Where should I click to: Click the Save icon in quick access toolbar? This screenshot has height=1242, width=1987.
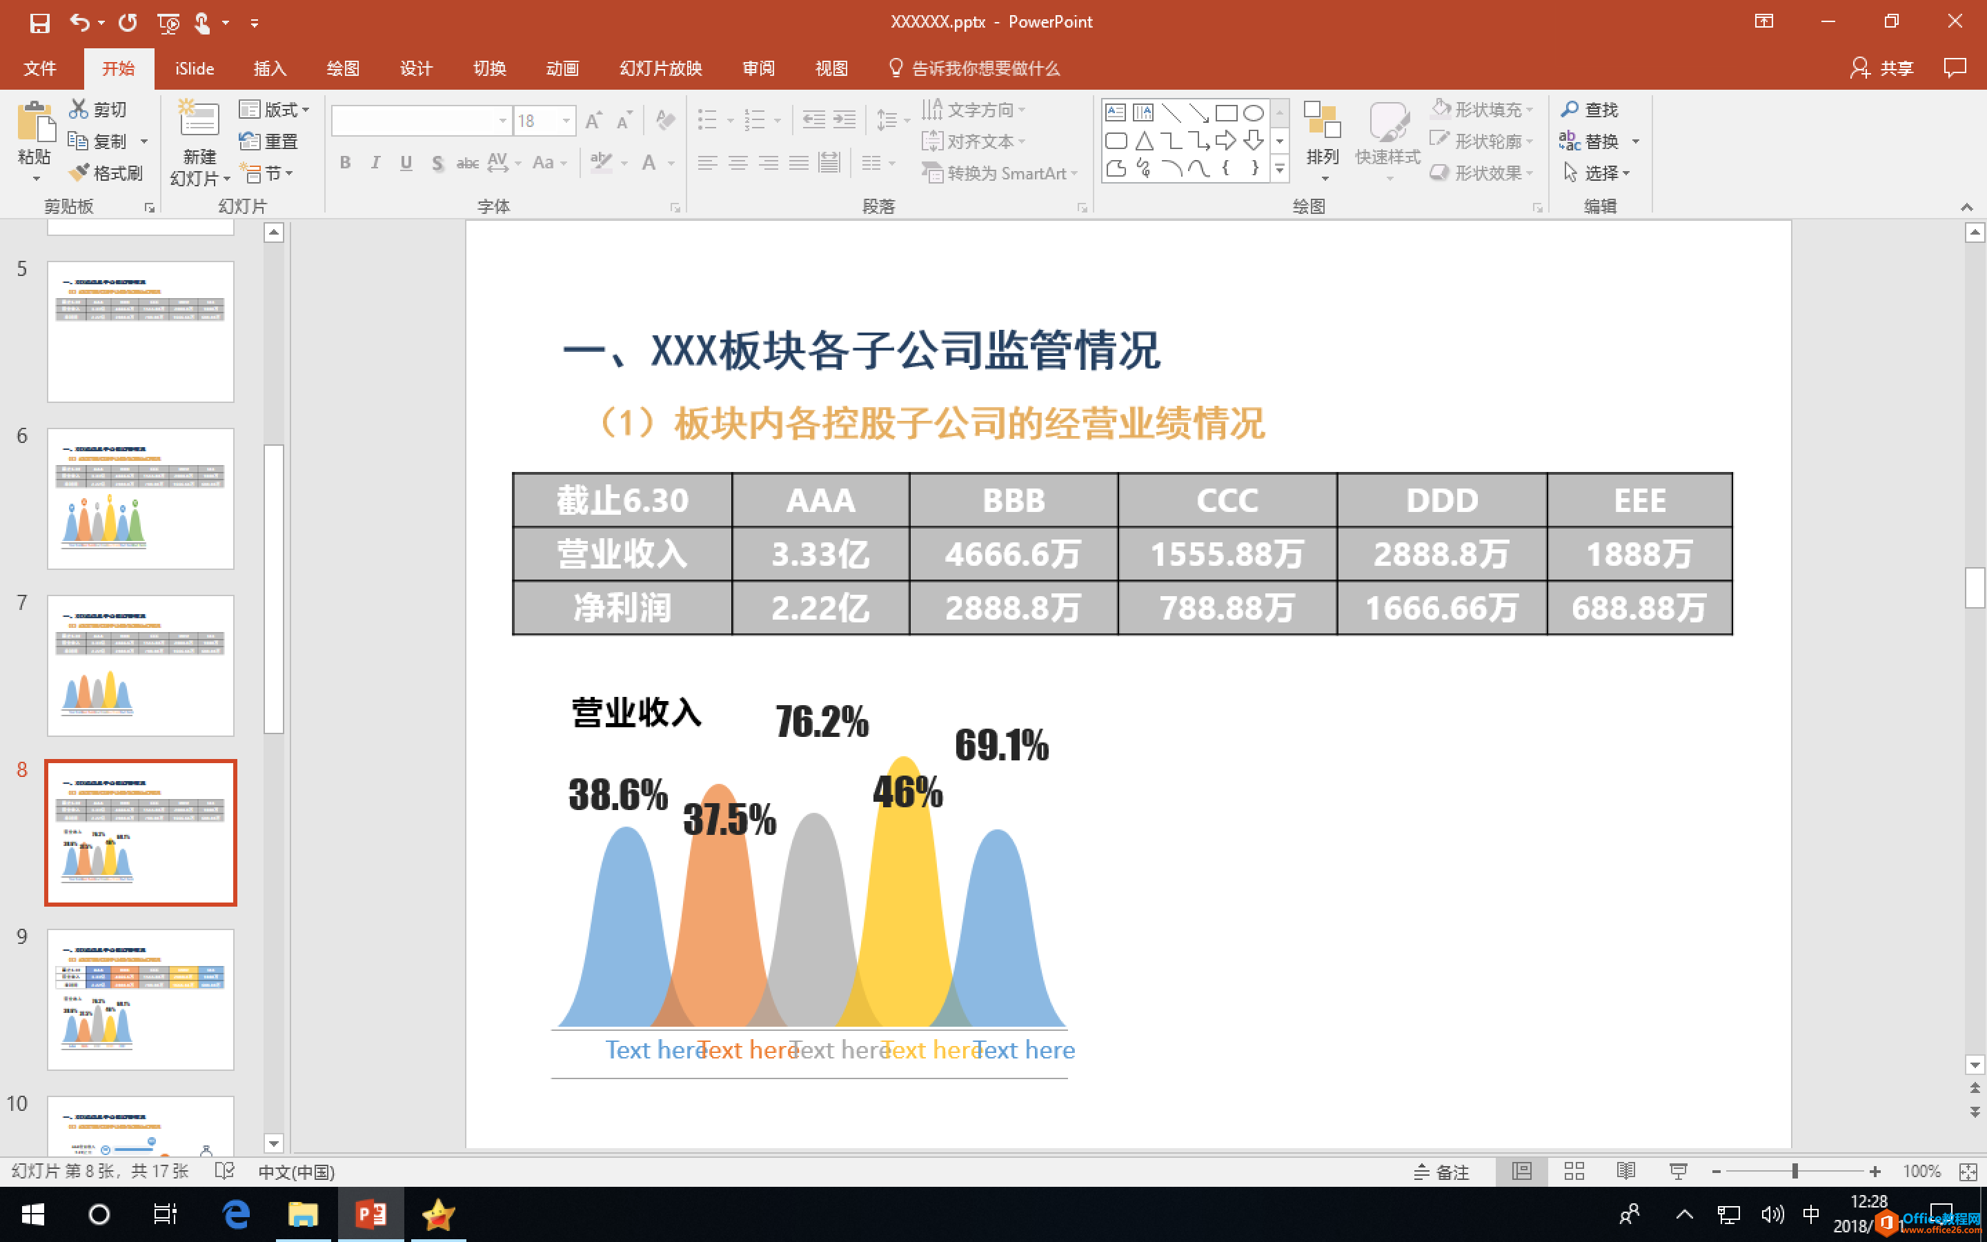39,22
